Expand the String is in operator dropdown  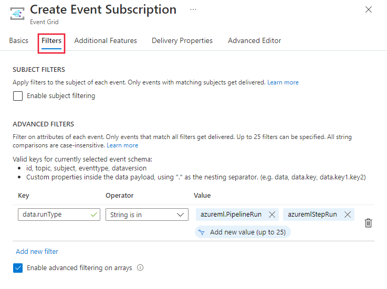click(147, 215)
